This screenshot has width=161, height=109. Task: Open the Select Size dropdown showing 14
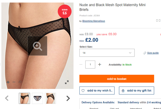107,53
